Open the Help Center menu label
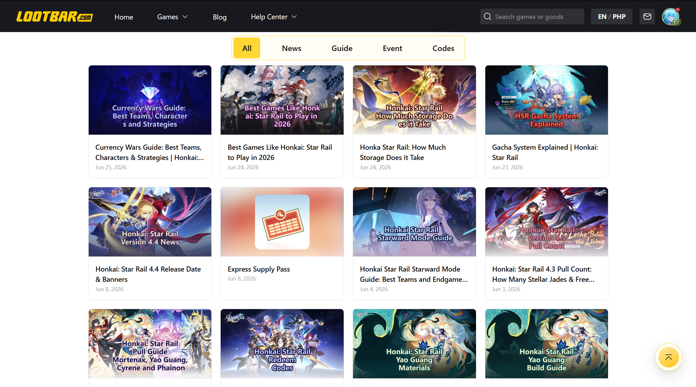Viewport: 696px width, 387px height. pos(269,17)
